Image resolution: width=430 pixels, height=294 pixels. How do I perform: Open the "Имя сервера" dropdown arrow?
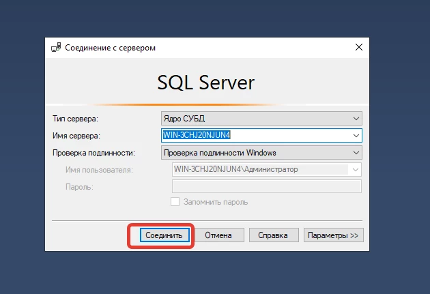[x=355, y=135]
